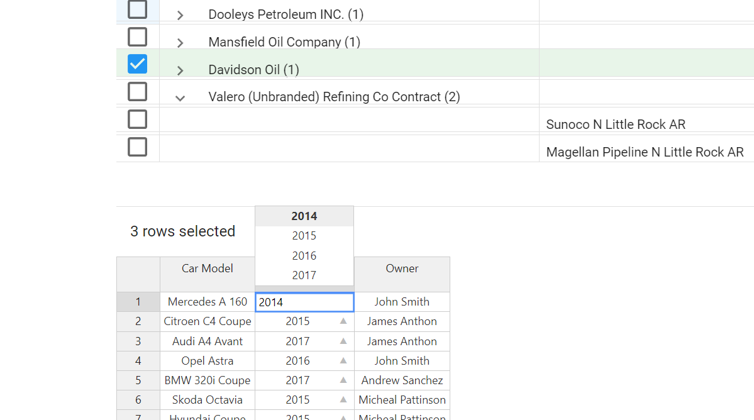
Task: Check the Magellan Pipeline N Little Rock checkbox
Action: click(x=138, y=147)
